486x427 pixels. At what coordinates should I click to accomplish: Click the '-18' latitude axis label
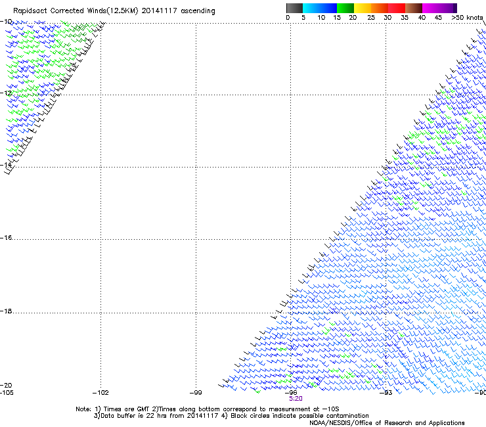click(6, 311)
